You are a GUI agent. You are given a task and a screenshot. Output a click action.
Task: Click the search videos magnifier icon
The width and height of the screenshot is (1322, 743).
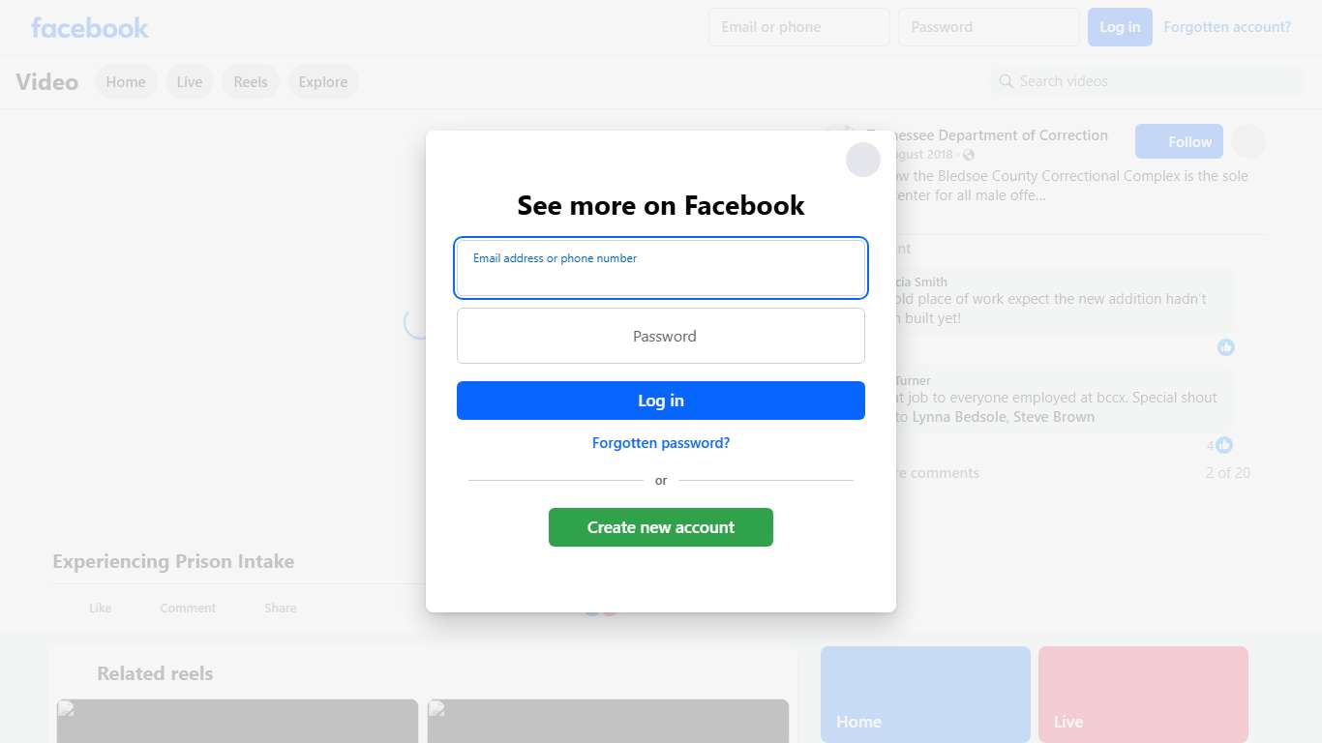pyautogui.click(x=1007, y=81)
